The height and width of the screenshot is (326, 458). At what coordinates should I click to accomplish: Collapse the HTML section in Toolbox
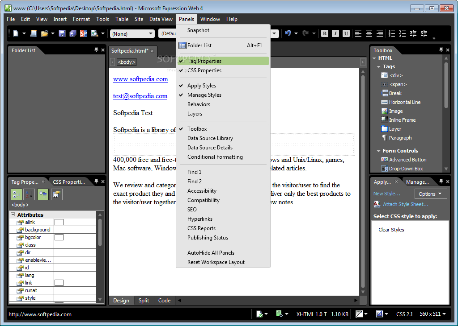[x=374, y=58]
